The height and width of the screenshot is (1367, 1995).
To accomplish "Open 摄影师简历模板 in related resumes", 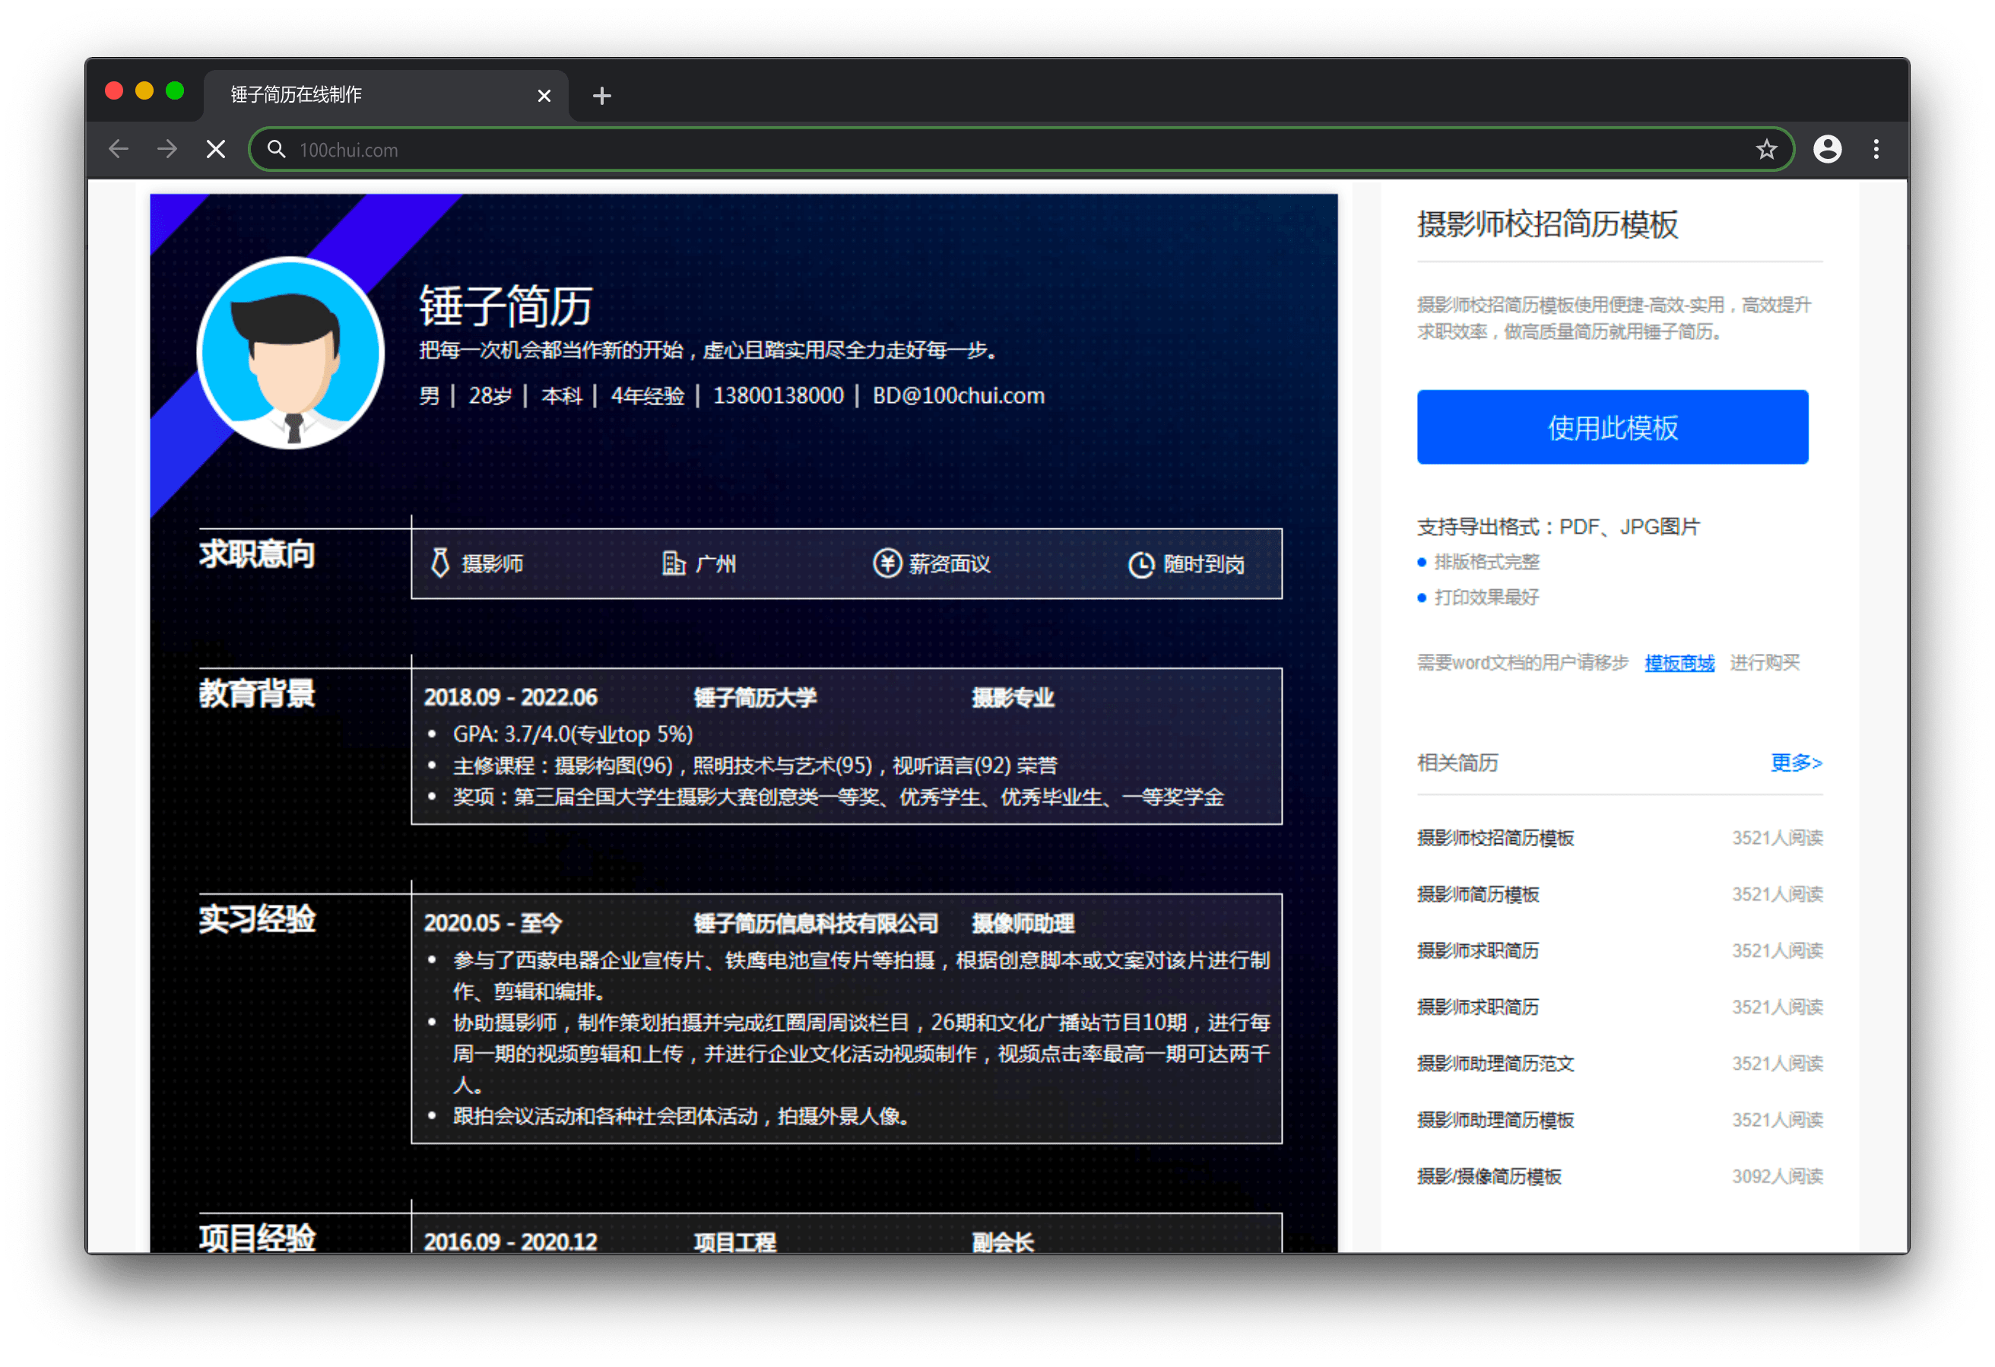I will tap(1477, 894).
